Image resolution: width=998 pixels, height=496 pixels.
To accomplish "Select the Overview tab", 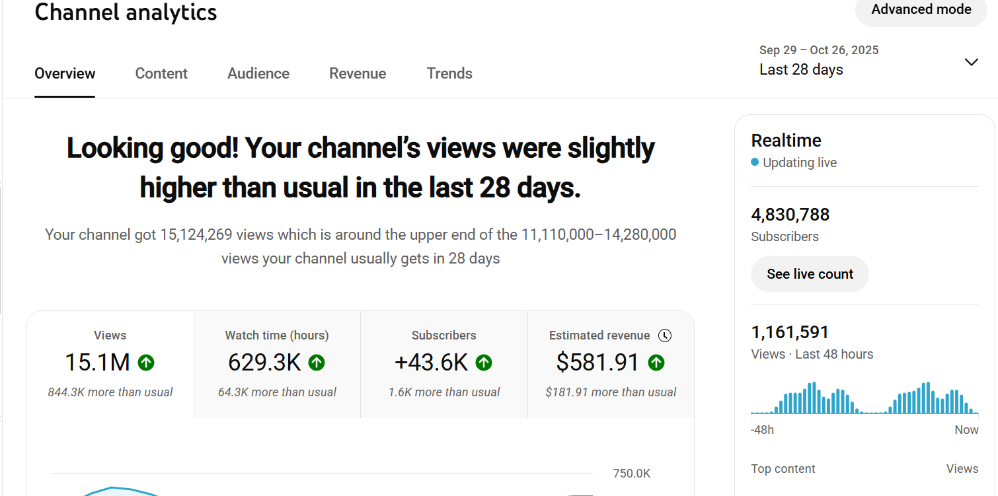I will (65, 73).
